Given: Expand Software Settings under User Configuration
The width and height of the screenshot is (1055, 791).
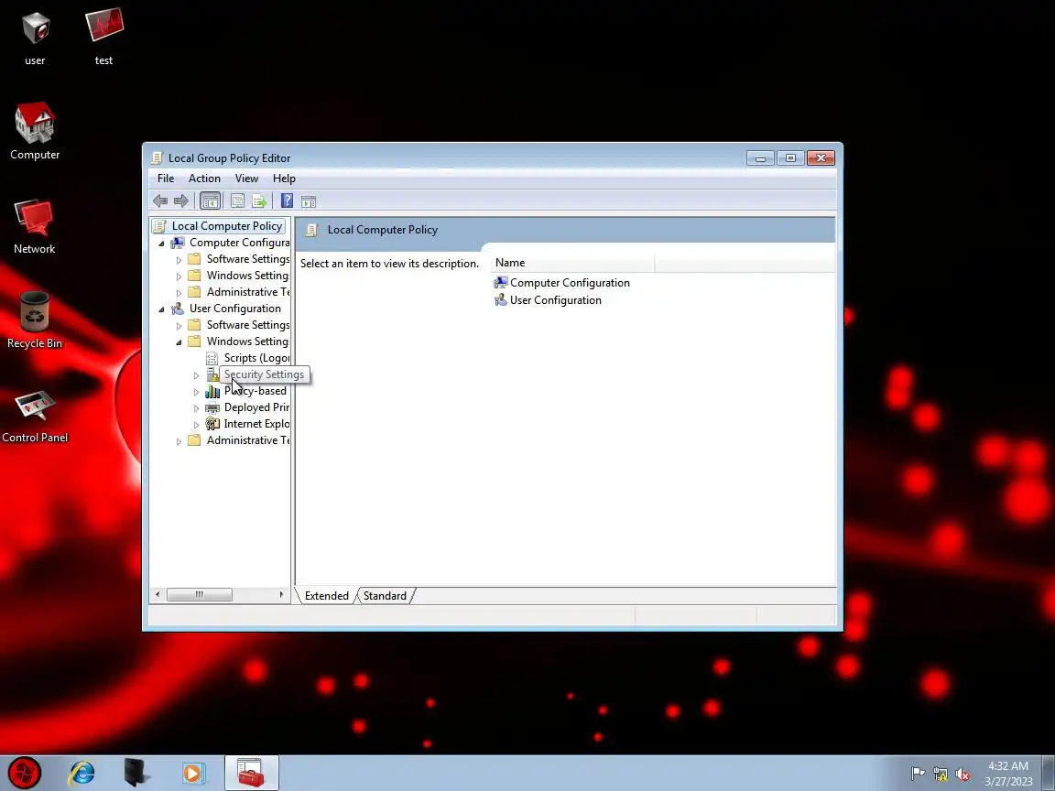Looking at the screenshot, I should click(x=179, y=326).
